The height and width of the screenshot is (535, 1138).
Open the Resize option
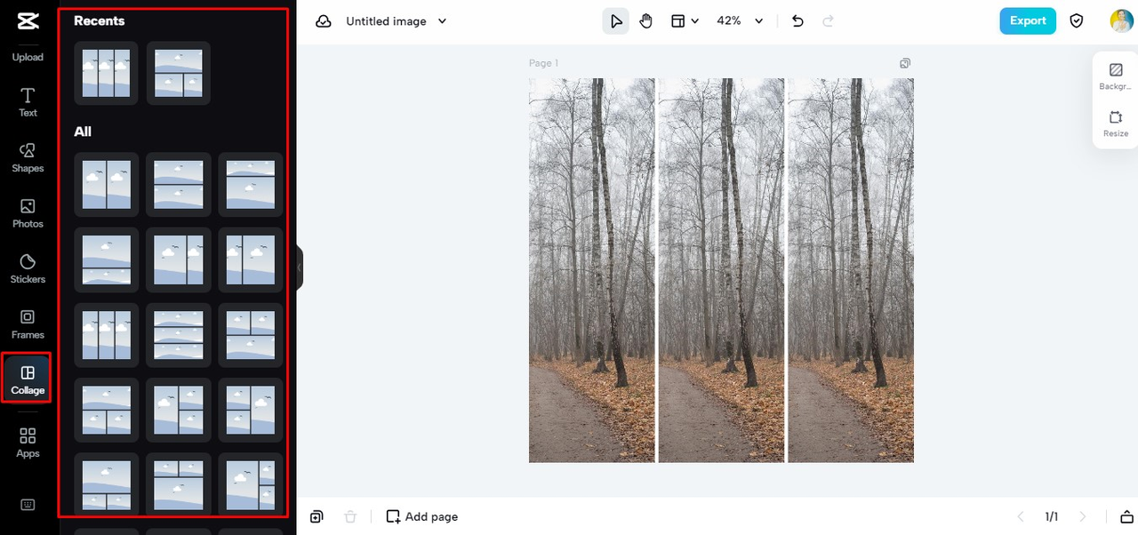point(1115,124)
